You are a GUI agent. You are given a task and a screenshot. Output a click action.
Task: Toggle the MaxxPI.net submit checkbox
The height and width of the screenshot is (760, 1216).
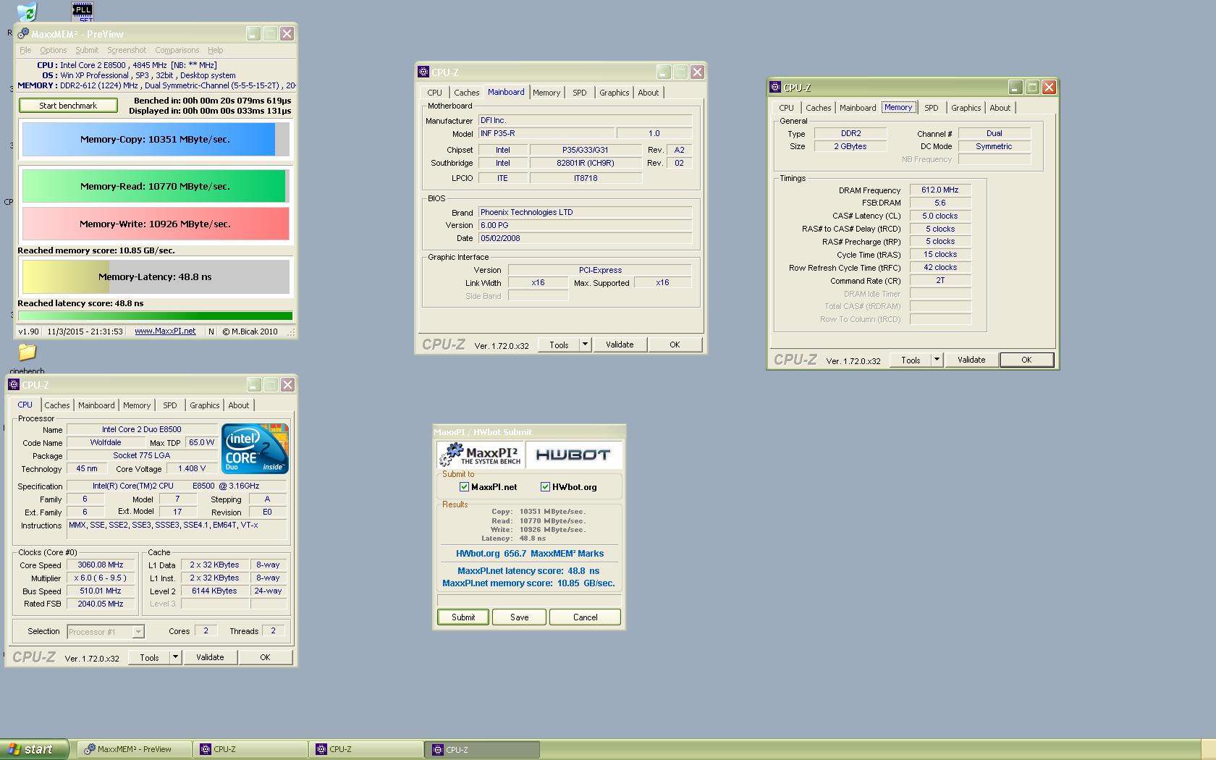464,487
